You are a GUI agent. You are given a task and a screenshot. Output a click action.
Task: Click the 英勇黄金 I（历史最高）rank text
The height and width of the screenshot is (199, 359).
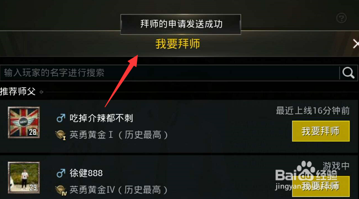pyautogui.click(x=119, y=135)
